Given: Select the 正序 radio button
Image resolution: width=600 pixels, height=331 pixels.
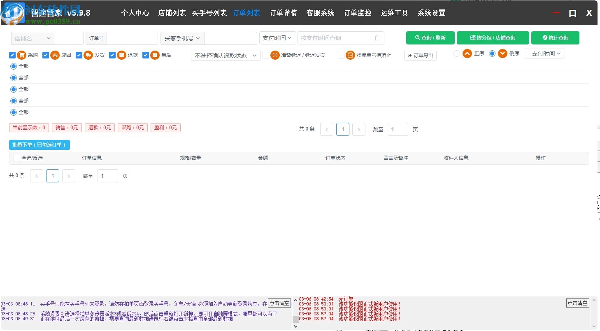Looking at the screenshot, I should [457, 54].
